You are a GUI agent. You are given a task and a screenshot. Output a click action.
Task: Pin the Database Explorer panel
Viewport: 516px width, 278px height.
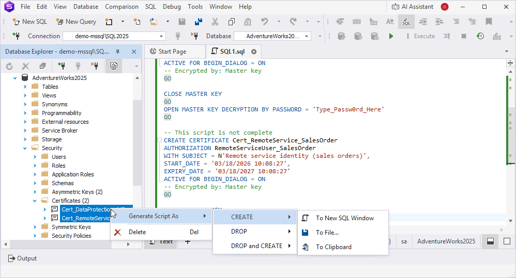[117, 52]
